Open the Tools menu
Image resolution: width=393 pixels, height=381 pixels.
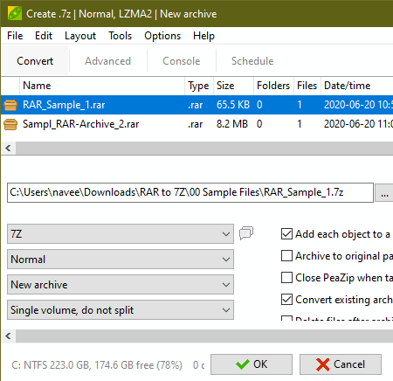pos(121,36)
